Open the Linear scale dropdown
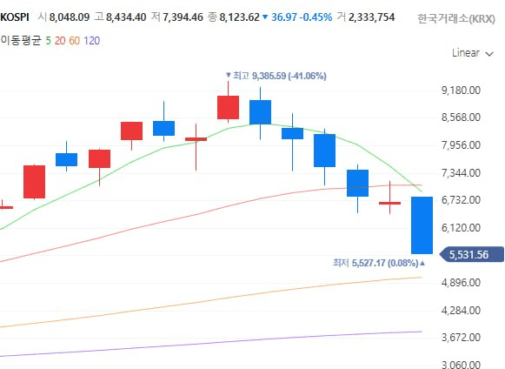 [473, 53]
